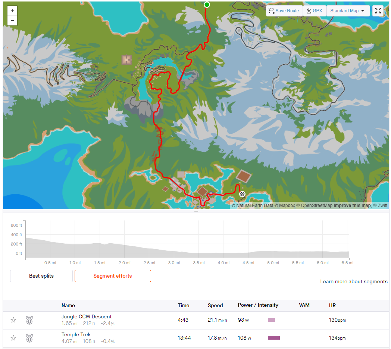Click the green route start marker

click(207, 5)
